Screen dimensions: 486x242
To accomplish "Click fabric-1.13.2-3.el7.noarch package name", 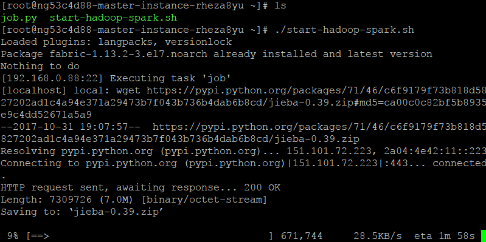I will [128, 54].
